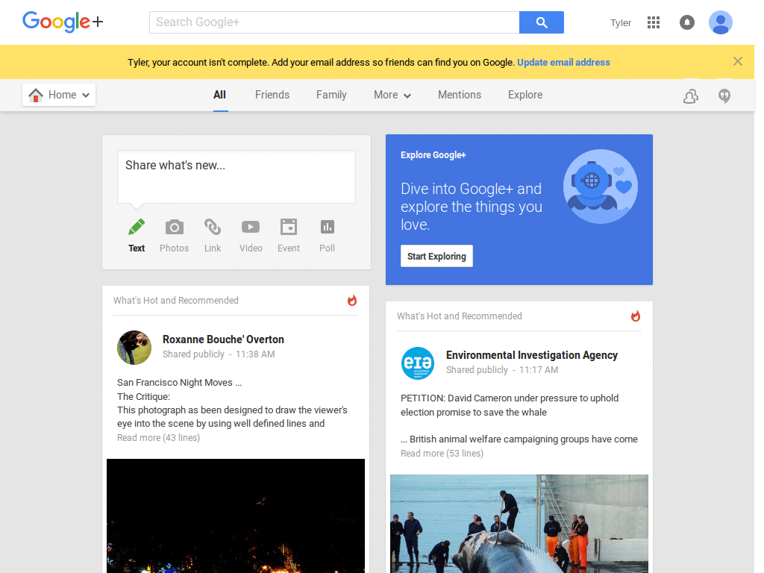
Task: Click the 11:17 AM timestamp
Action: tap(539, 370)
